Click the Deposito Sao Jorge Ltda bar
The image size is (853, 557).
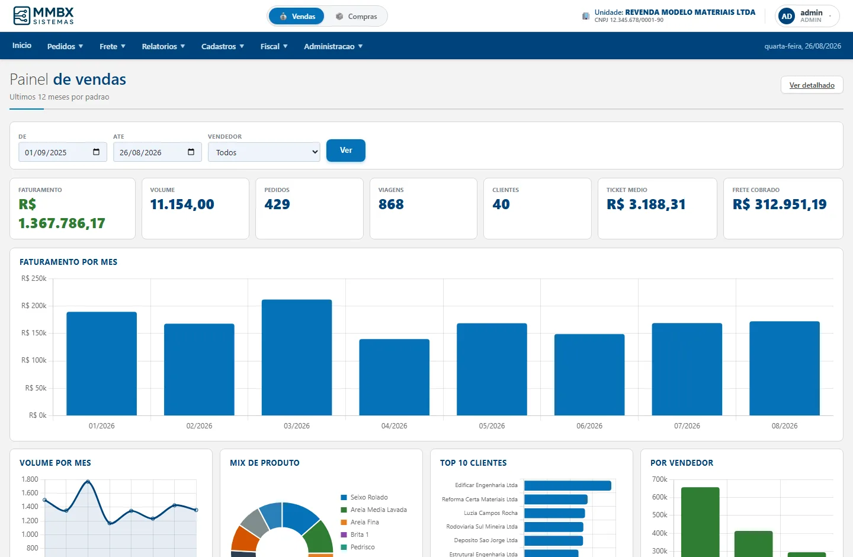click(553, 540)
